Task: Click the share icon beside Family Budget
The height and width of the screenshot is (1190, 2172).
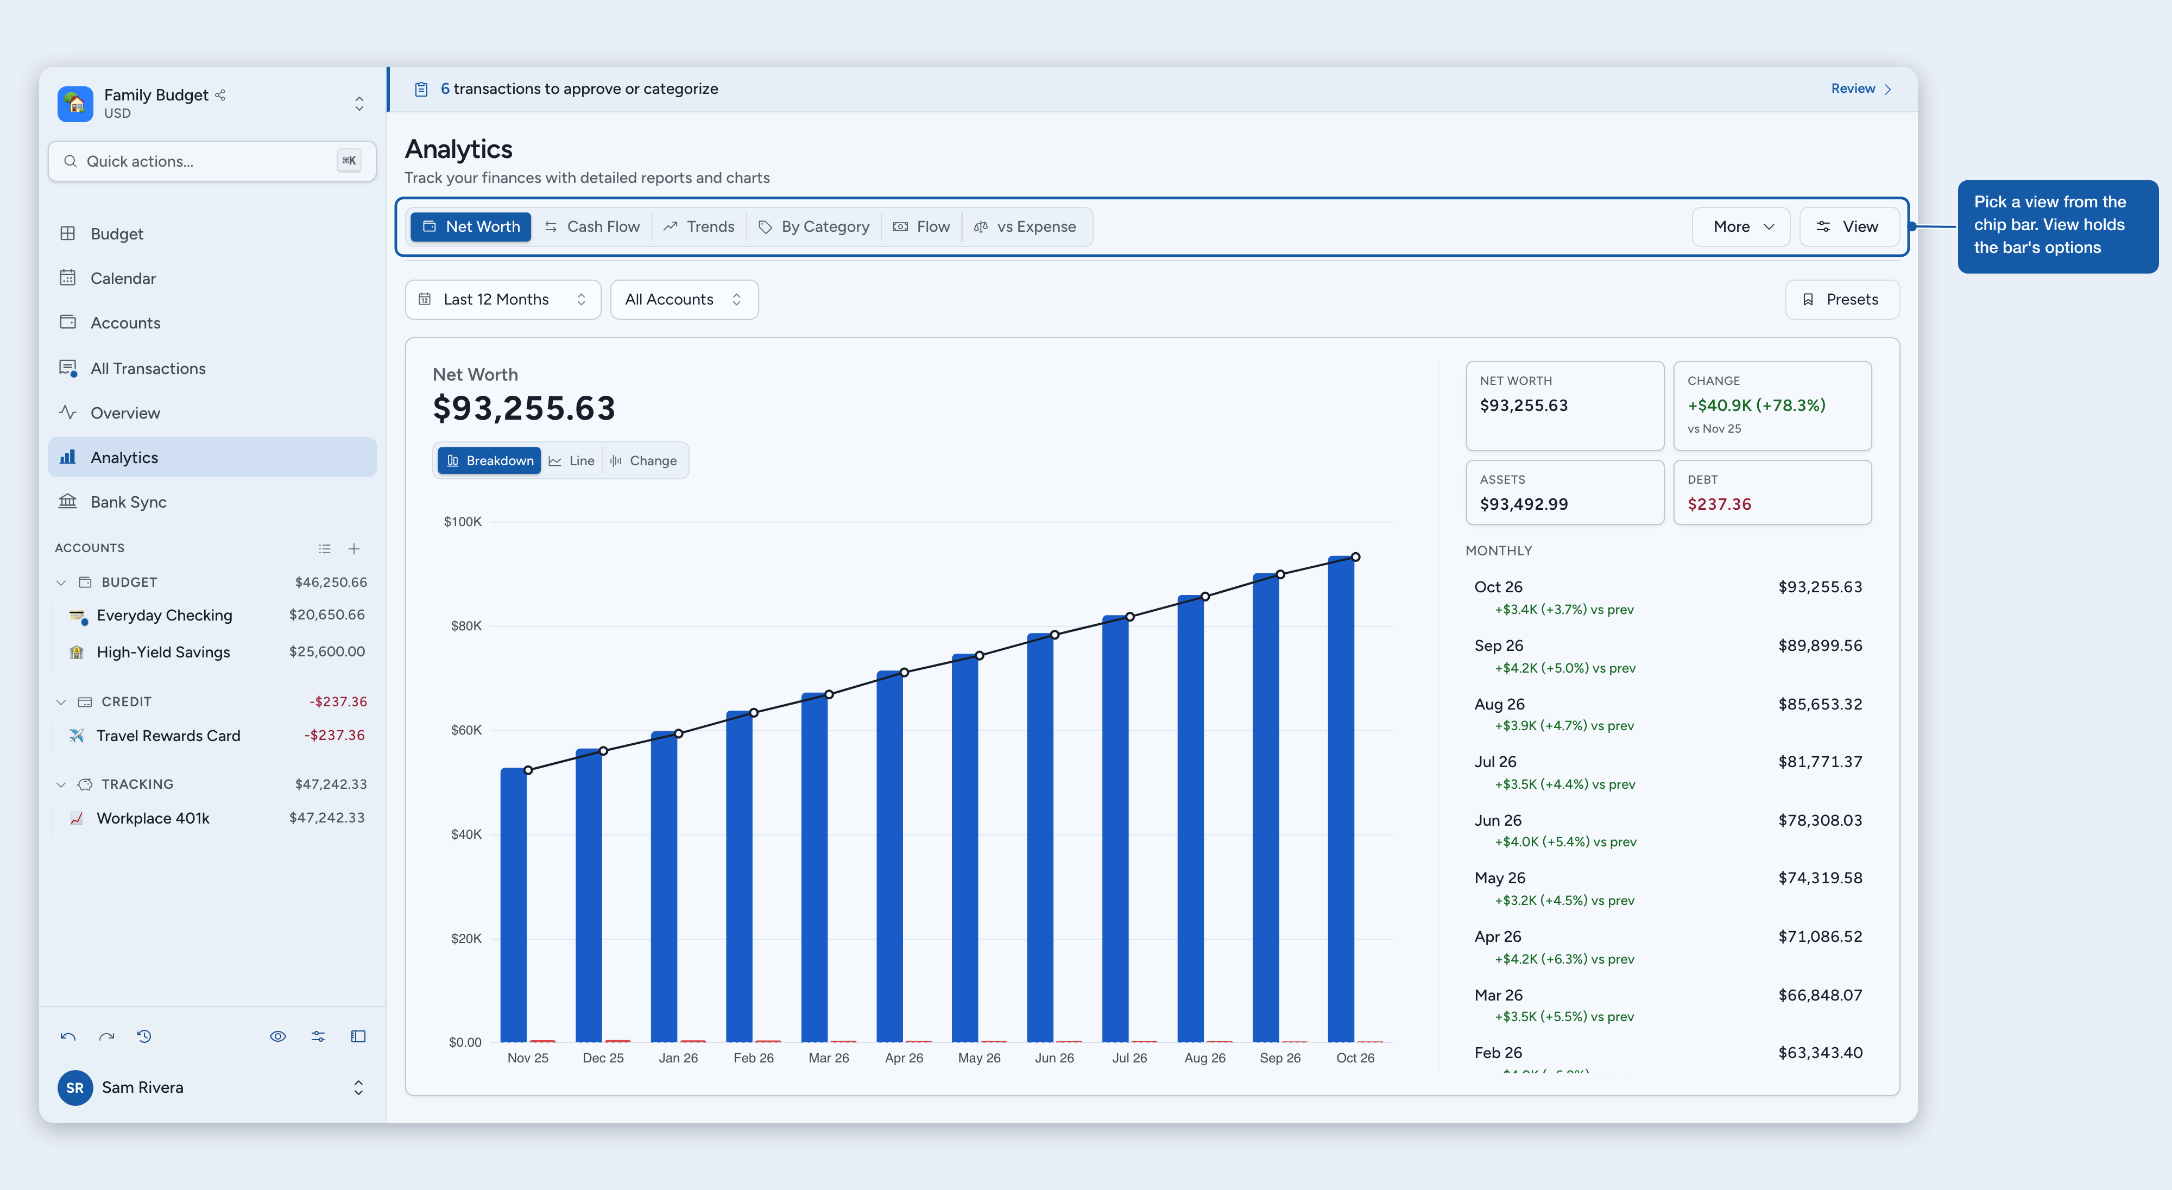Action: pos(220,94)
